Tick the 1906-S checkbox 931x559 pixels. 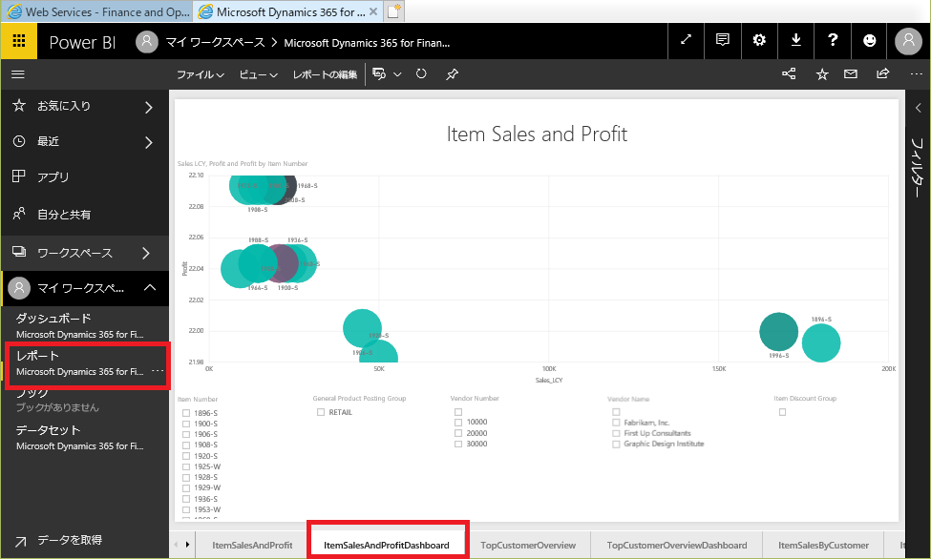pos(186,434)
